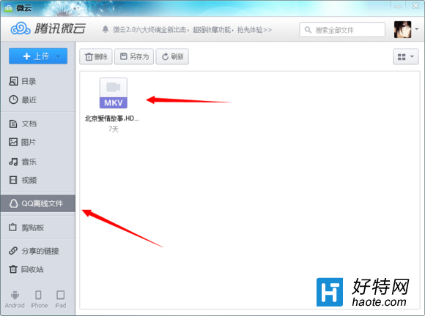
Task: Click the user avatar picture
Action: coord(402,29)
